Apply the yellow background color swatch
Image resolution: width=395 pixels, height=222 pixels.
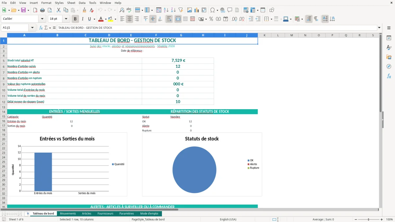tap(111, 19)
